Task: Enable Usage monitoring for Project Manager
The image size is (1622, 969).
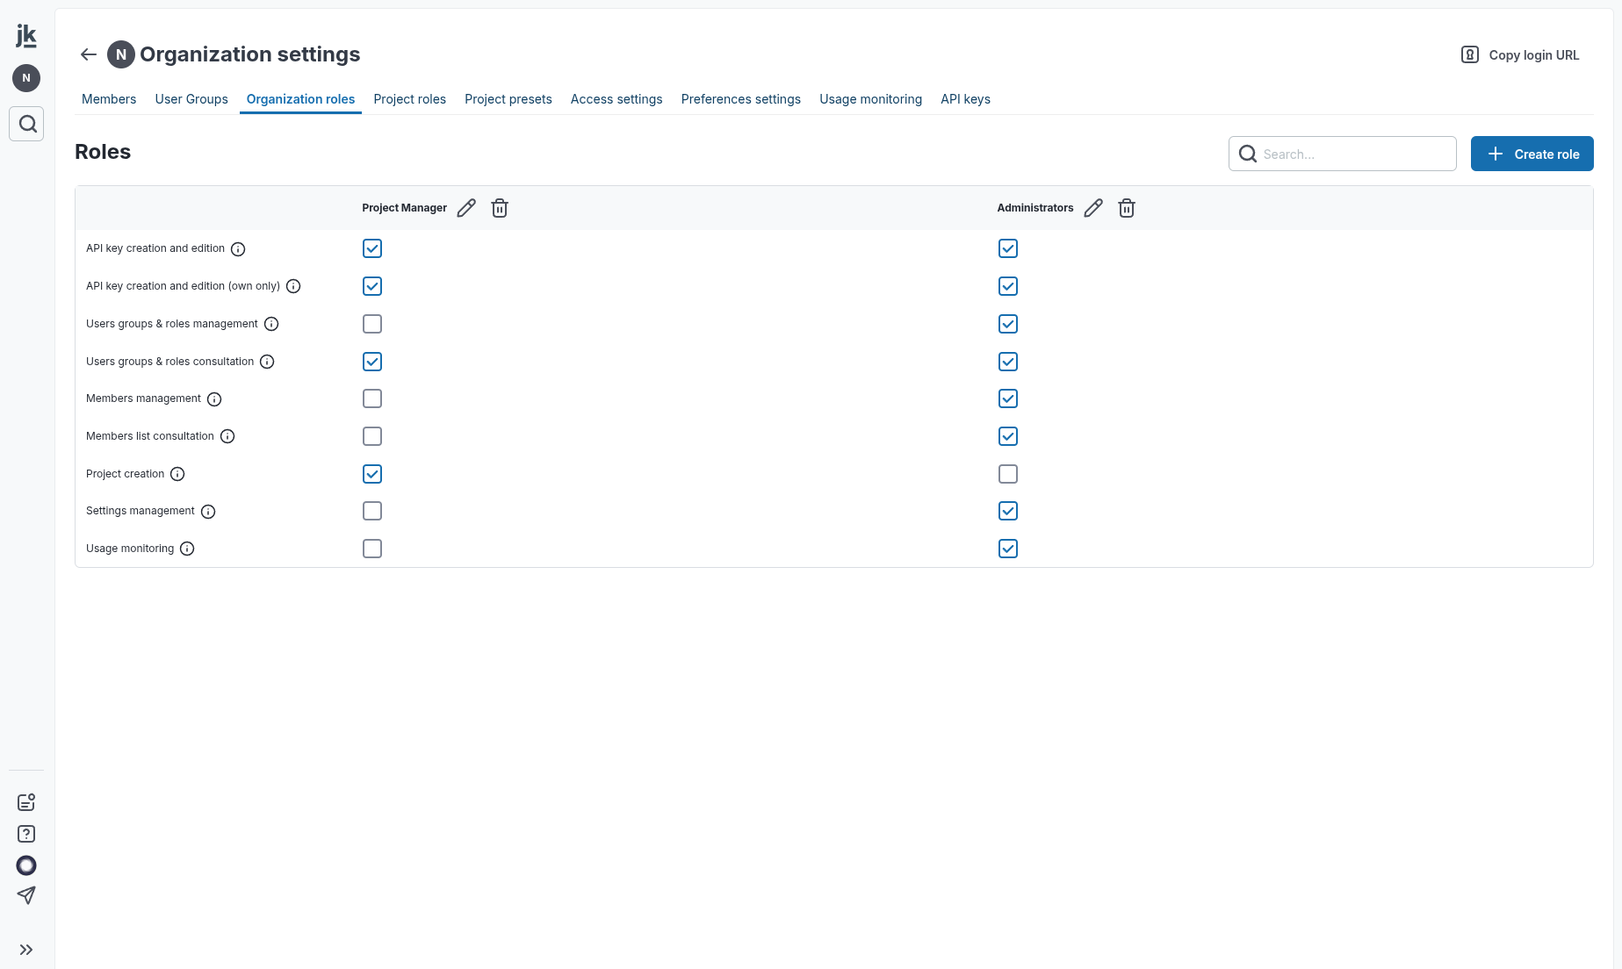Action: click(372, 549)
